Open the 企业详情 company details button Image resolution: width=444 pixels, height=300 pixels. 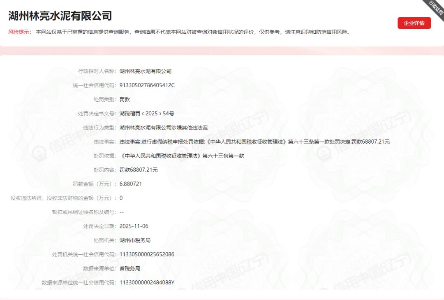click(x=414, y=23)
